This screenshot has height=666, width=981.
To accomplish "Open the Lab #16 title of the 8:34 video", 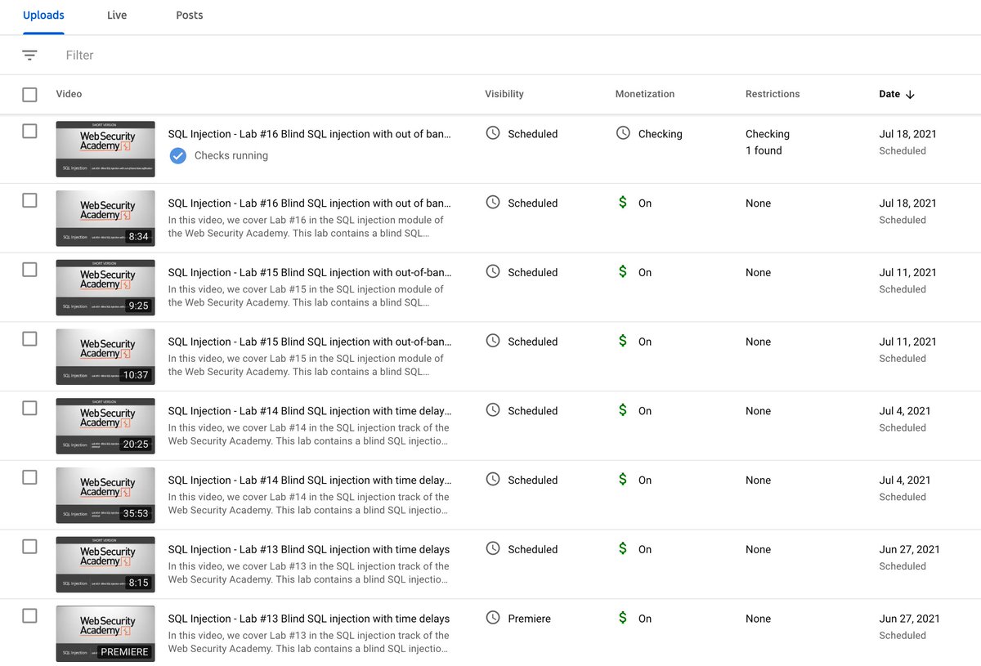I will tap(309, 203).
